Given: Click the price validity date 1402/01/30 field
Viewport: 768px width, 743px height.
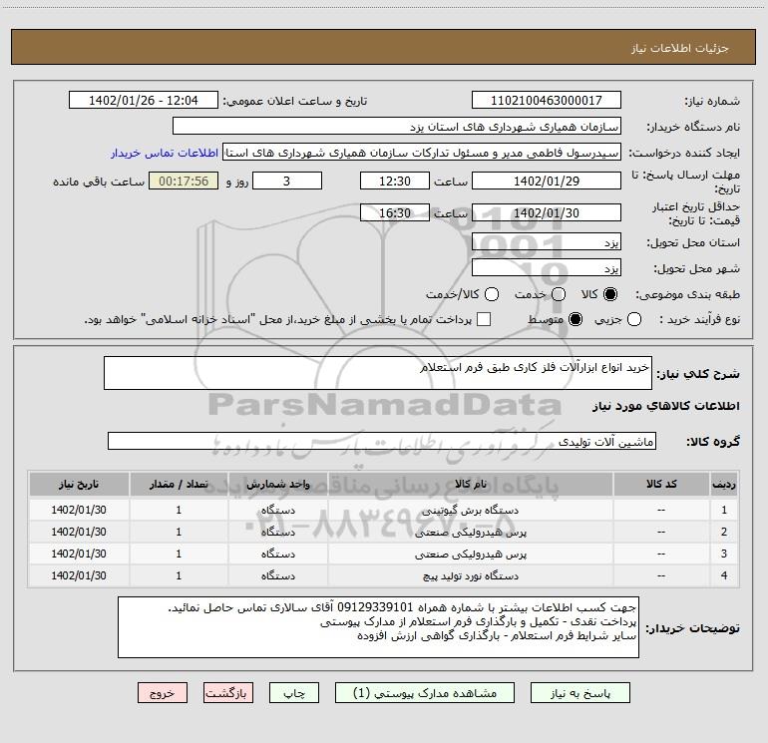Looking at the screenshot, I should point(547,212).
